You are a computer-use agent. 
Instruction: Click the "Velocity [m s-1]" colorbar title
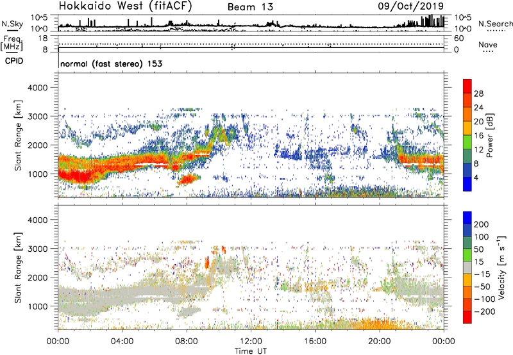tap(502, 268)
